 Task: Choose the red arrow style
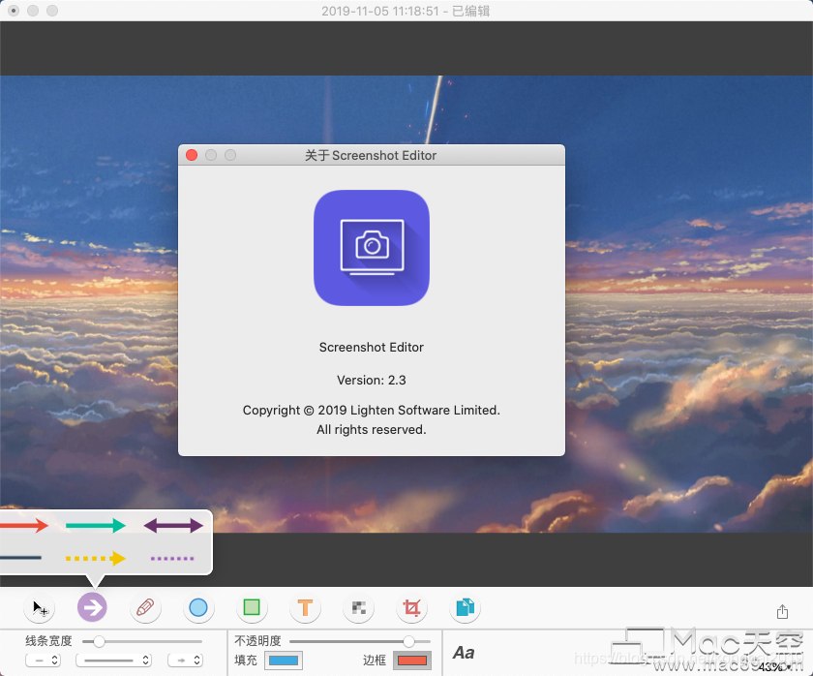pos(24,526)
